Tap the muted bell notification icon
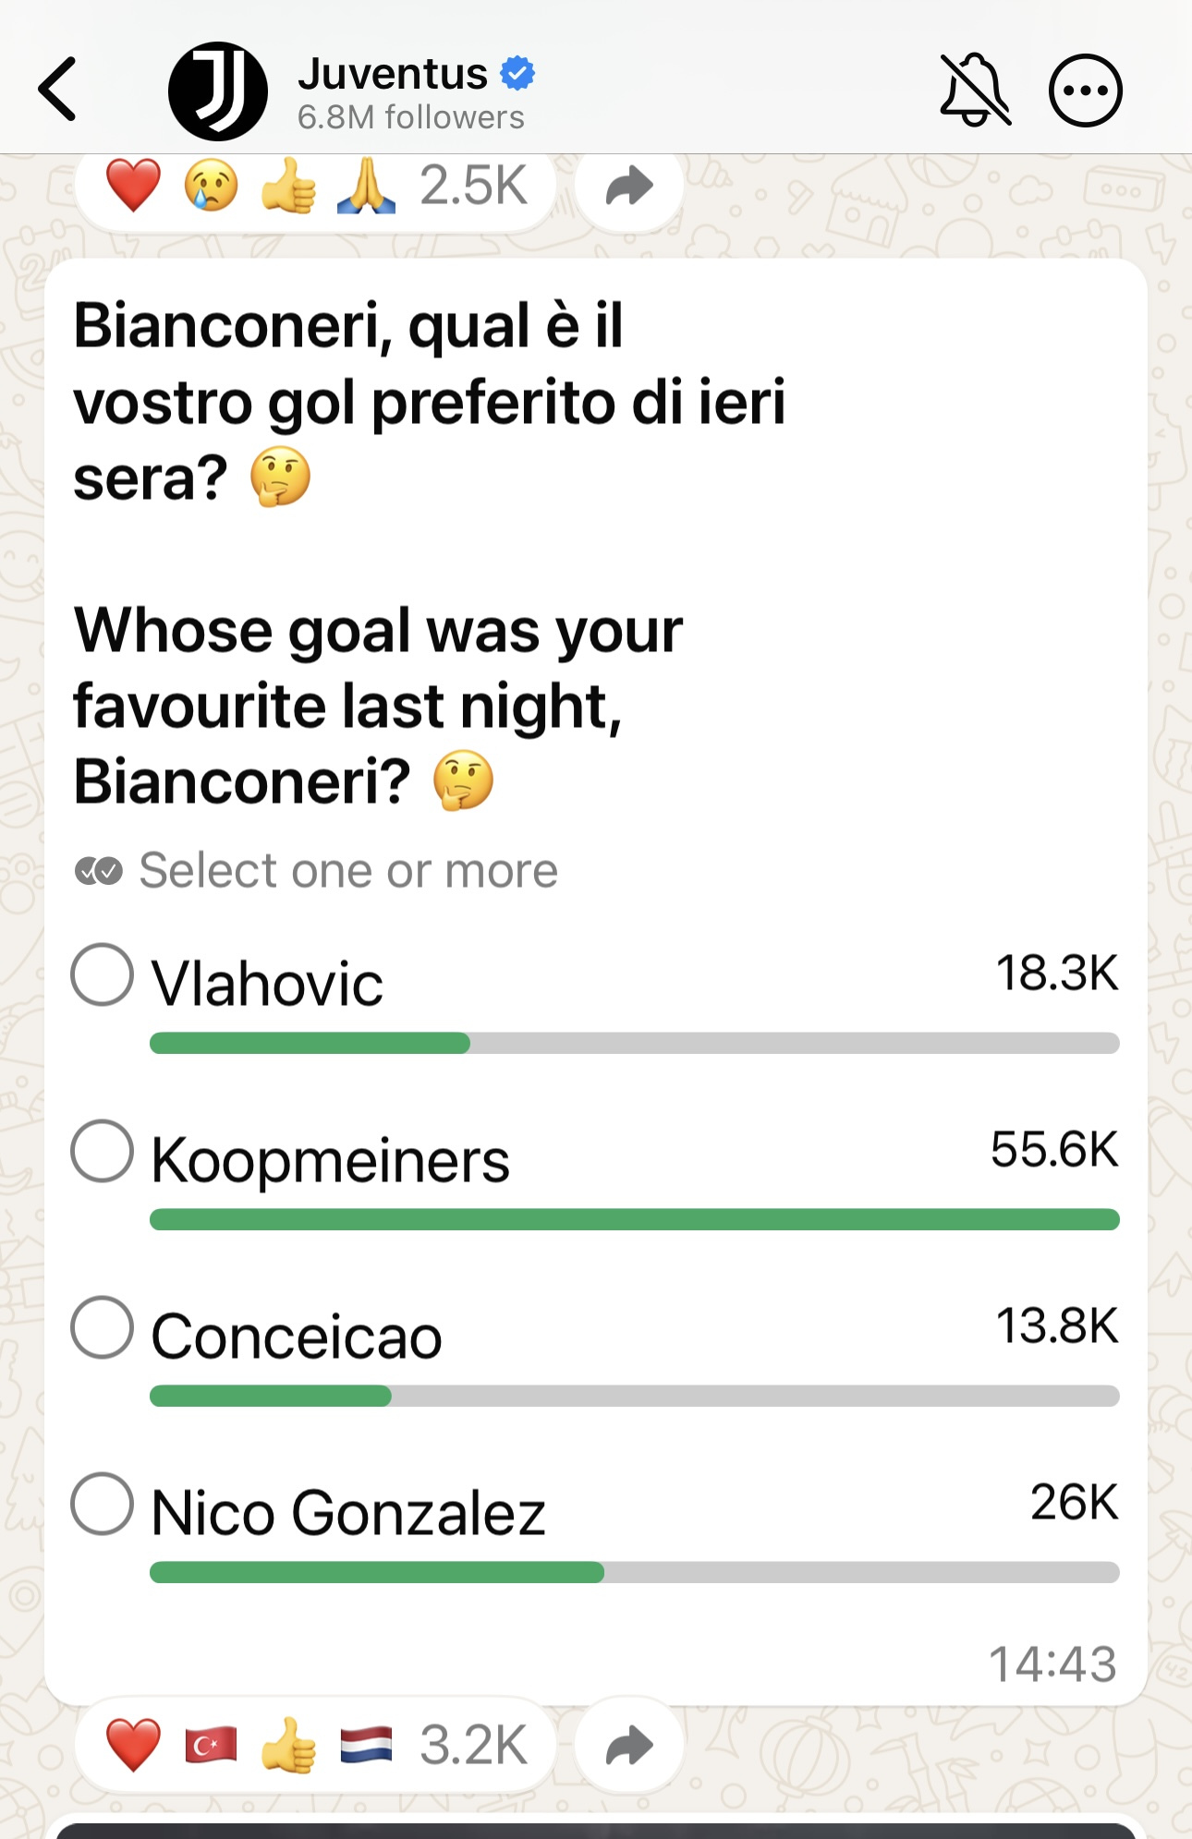The image size is (1192, 1839). click(x=976, y=90)
